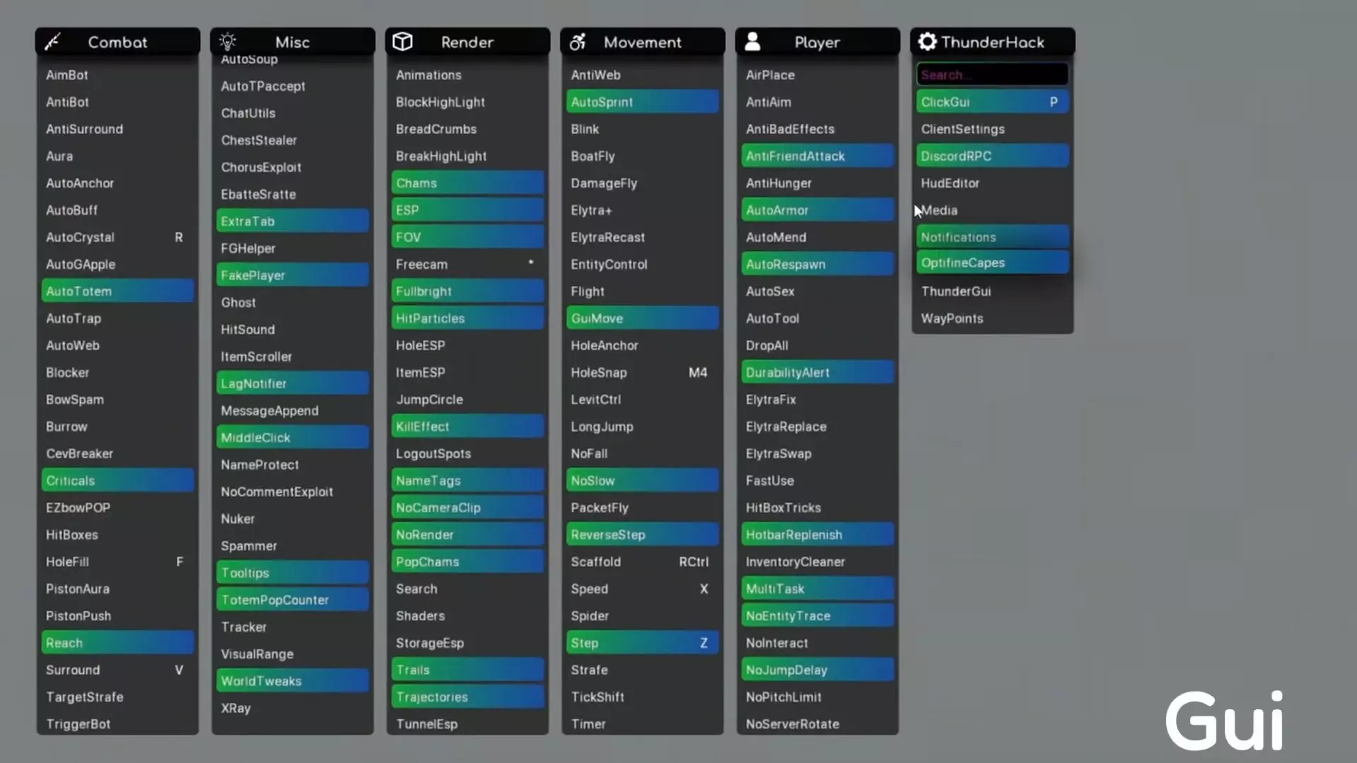Enable the AimBot module
Screen dimensions: 1357x763
117,75
